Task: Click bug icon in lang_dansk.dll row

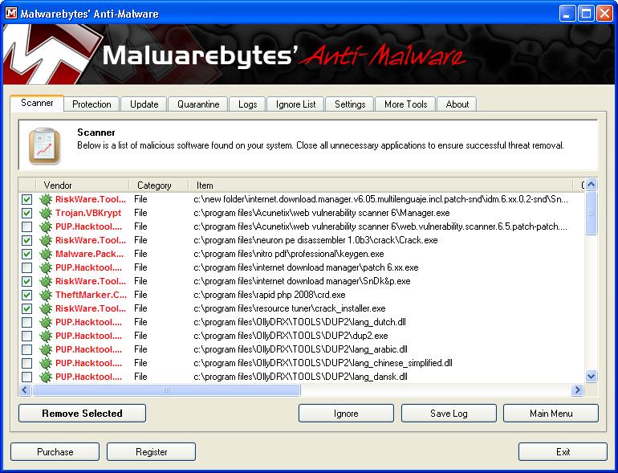Action: (46, 377)
